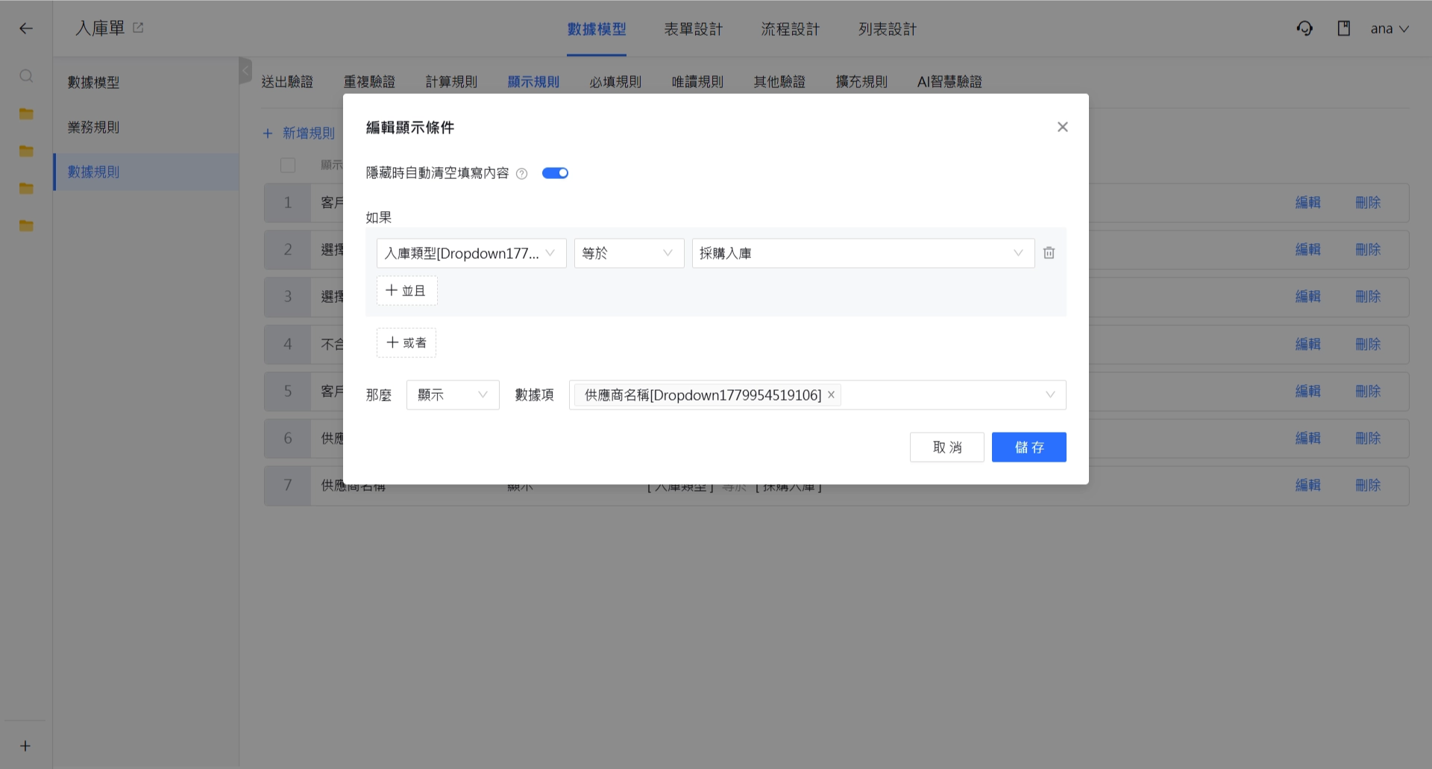Go back using the left arrow icon
Viewport: 1432px width, 769px height.
[x=26, y=28]
